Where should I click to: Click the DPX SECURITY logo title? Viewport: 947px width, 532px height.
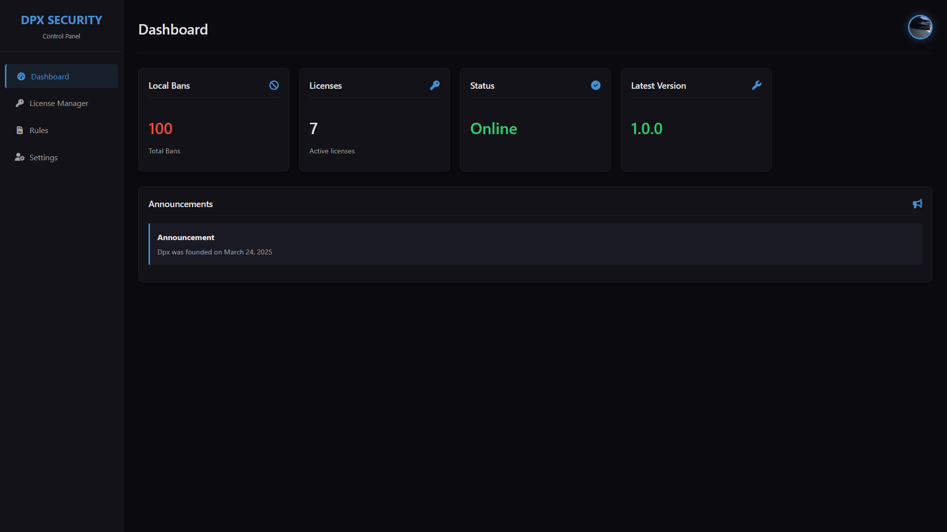(x=61, y=20)
